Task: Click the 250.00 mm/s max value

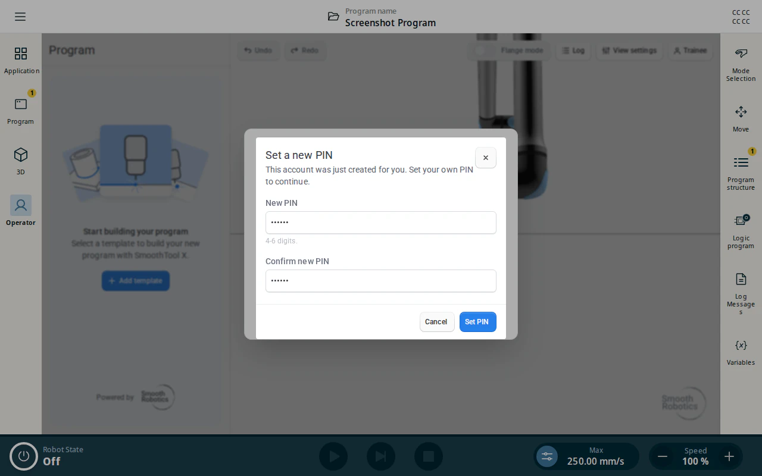Action: (596, 461)
